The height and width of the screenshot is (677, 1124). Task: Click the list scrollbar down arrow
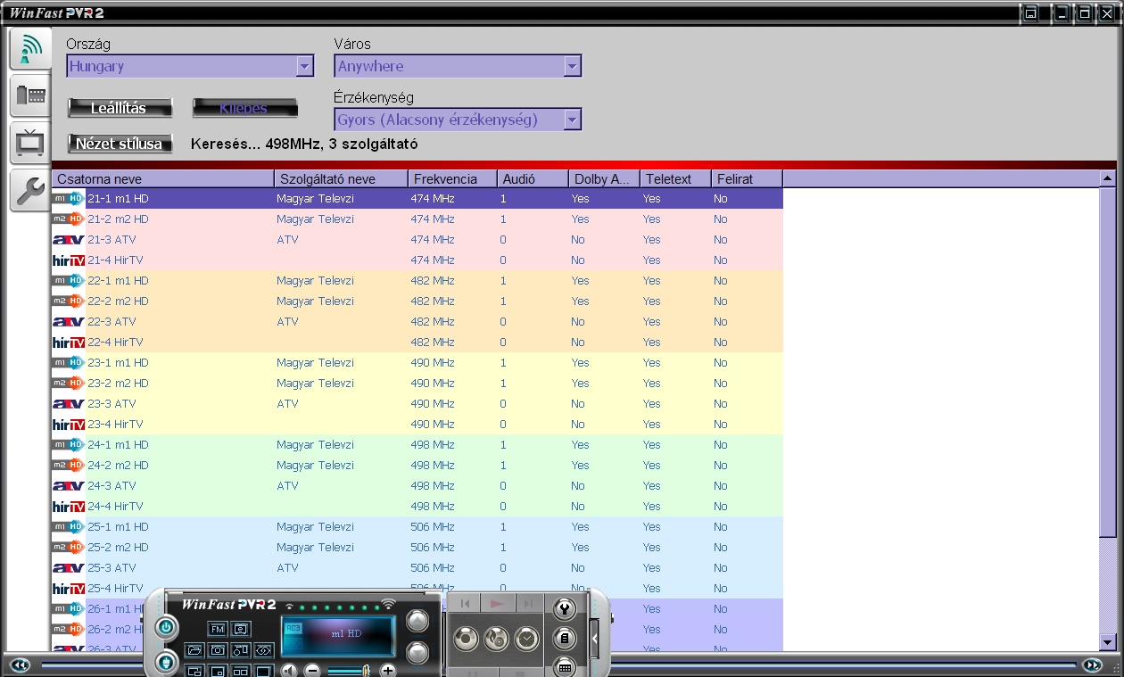pyautogui.click(x=1107, y=641)
